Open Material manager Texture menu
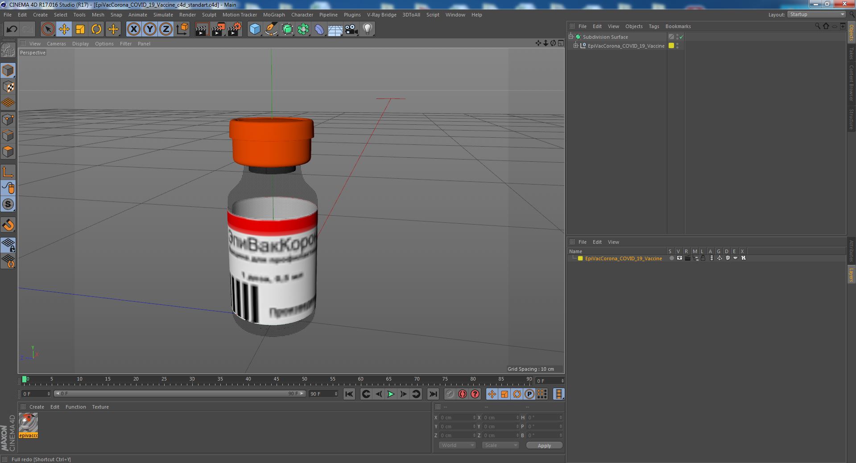Image resolution: width=856 pixels, height=463 pixels. [100, 407]
